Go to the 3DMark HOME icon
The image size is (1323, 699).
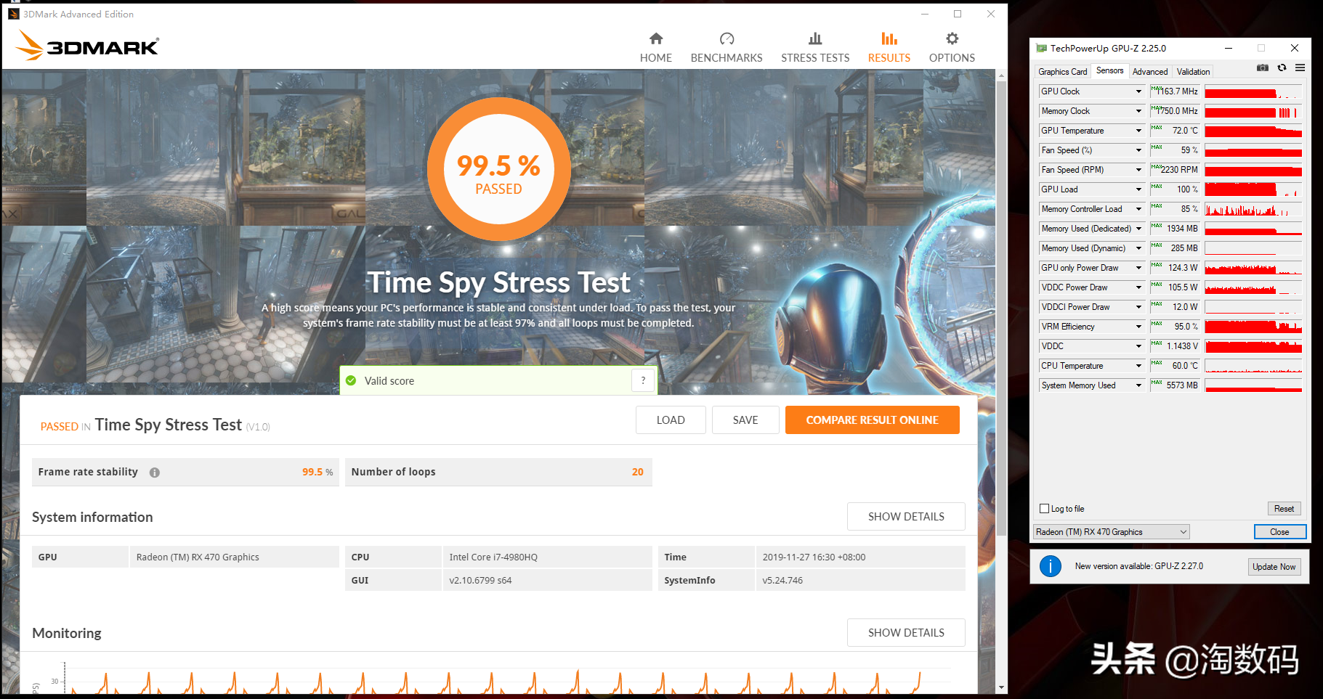pyautogui.click(x=656, y=38)
